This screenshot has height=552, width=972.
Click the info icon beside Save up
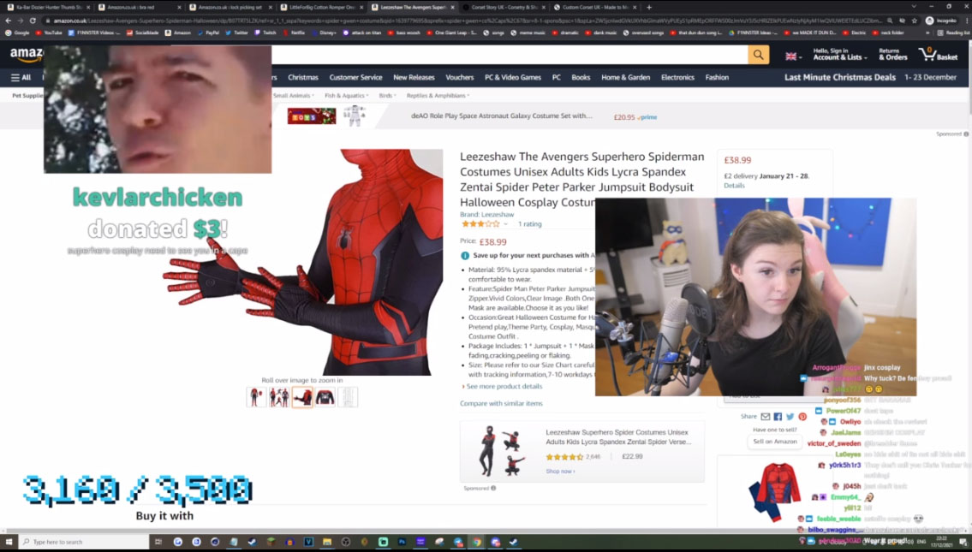pos(465,256)
